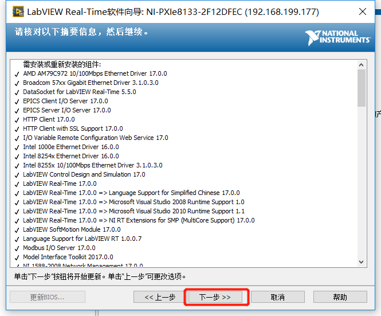Click checkmark beside NI RT Extensions for SMP
Viewport: 381px width, 316px height.
pos(17,221)
